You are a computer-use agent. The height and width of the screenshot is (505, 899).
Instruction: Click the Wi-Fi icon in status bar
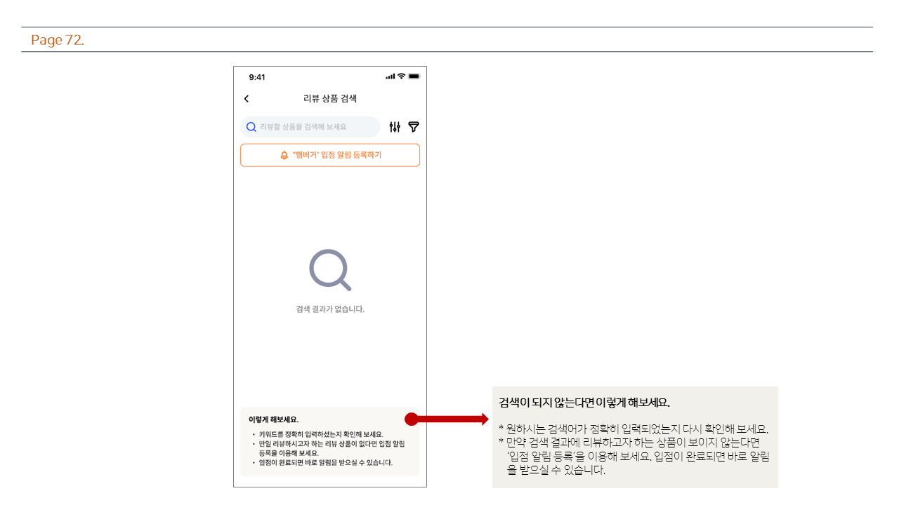(x=401, y=76)
